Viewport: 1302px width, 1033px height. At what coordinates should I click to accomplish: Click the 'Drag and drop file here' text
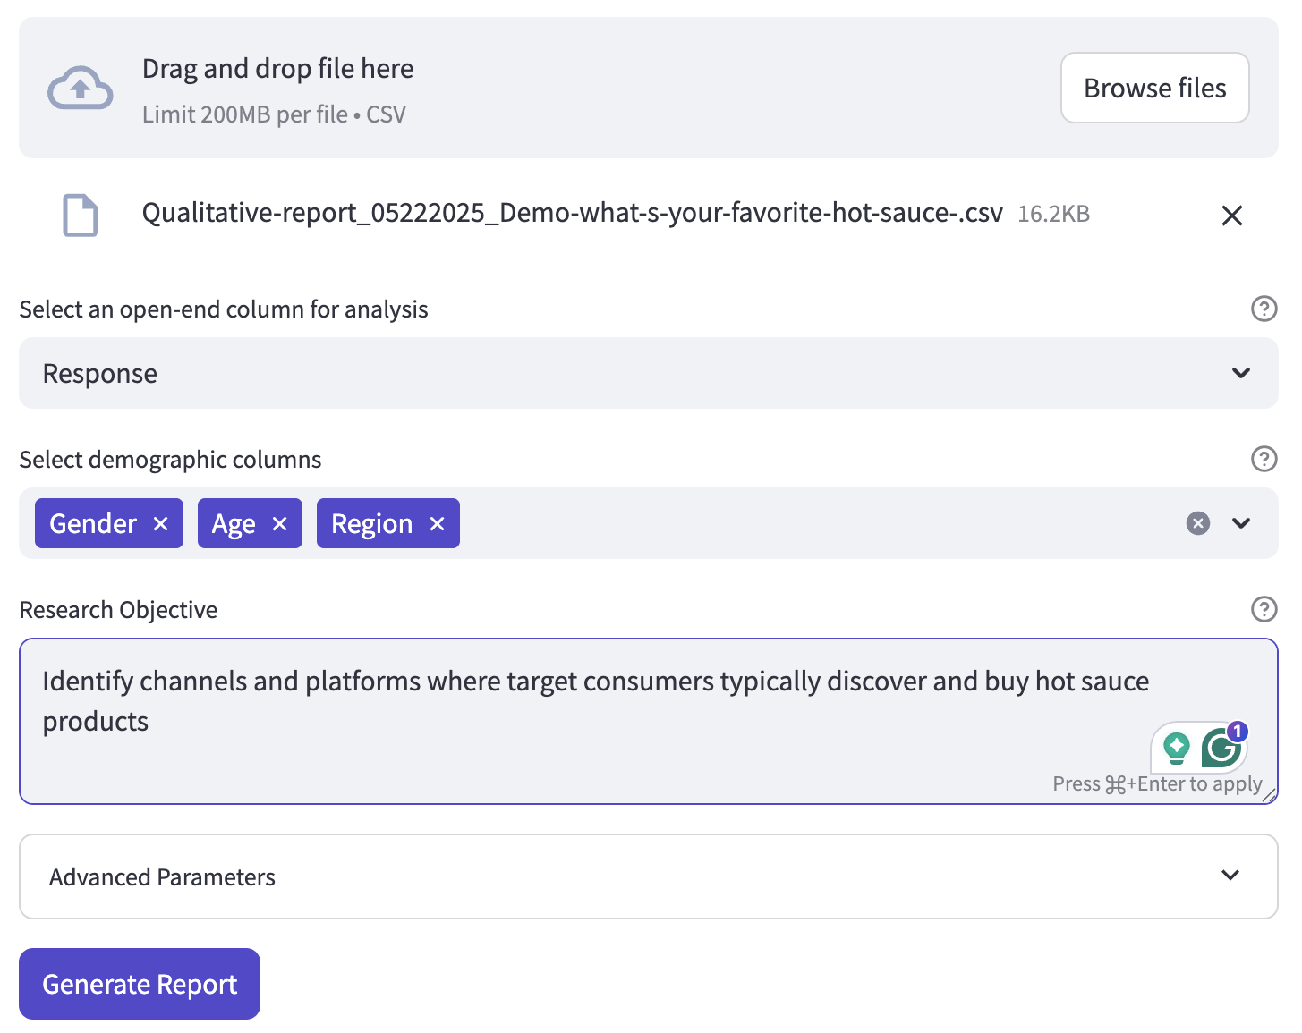[x=277, y=69]
